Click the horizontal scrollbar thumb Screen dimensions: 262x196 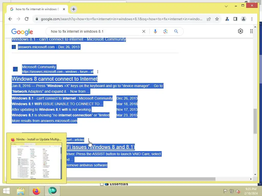141,179
